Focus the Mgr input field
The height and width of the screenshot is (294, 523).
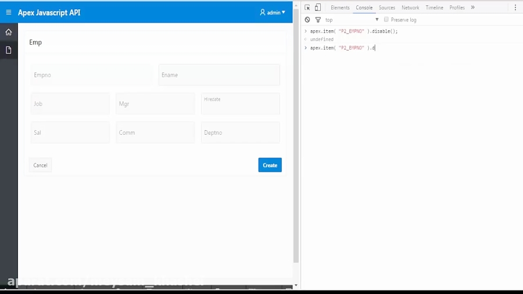pyautogui.click(x=155, y=103)
